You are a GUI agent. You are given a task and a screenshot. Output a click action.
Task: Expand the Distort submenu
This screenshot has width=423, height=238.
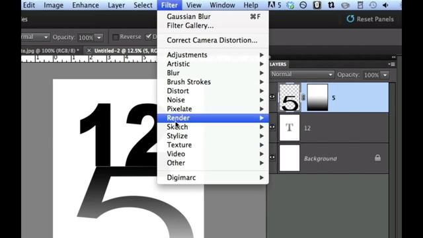point(213,91)
